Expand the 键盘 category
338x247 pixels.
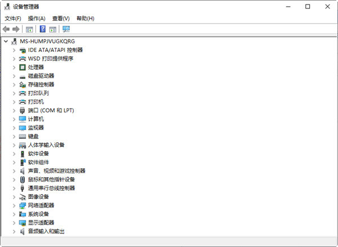click(14, 136)
